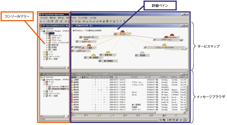Sort by the サービス column header in message browser

click(139, 77)
